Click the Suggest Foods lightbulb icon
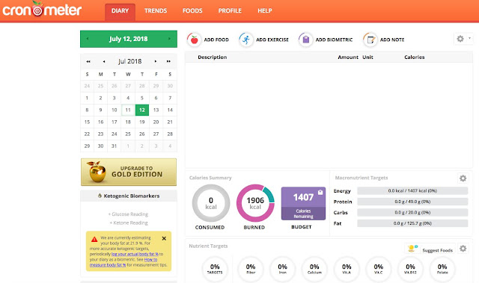 tap(412, 249)
